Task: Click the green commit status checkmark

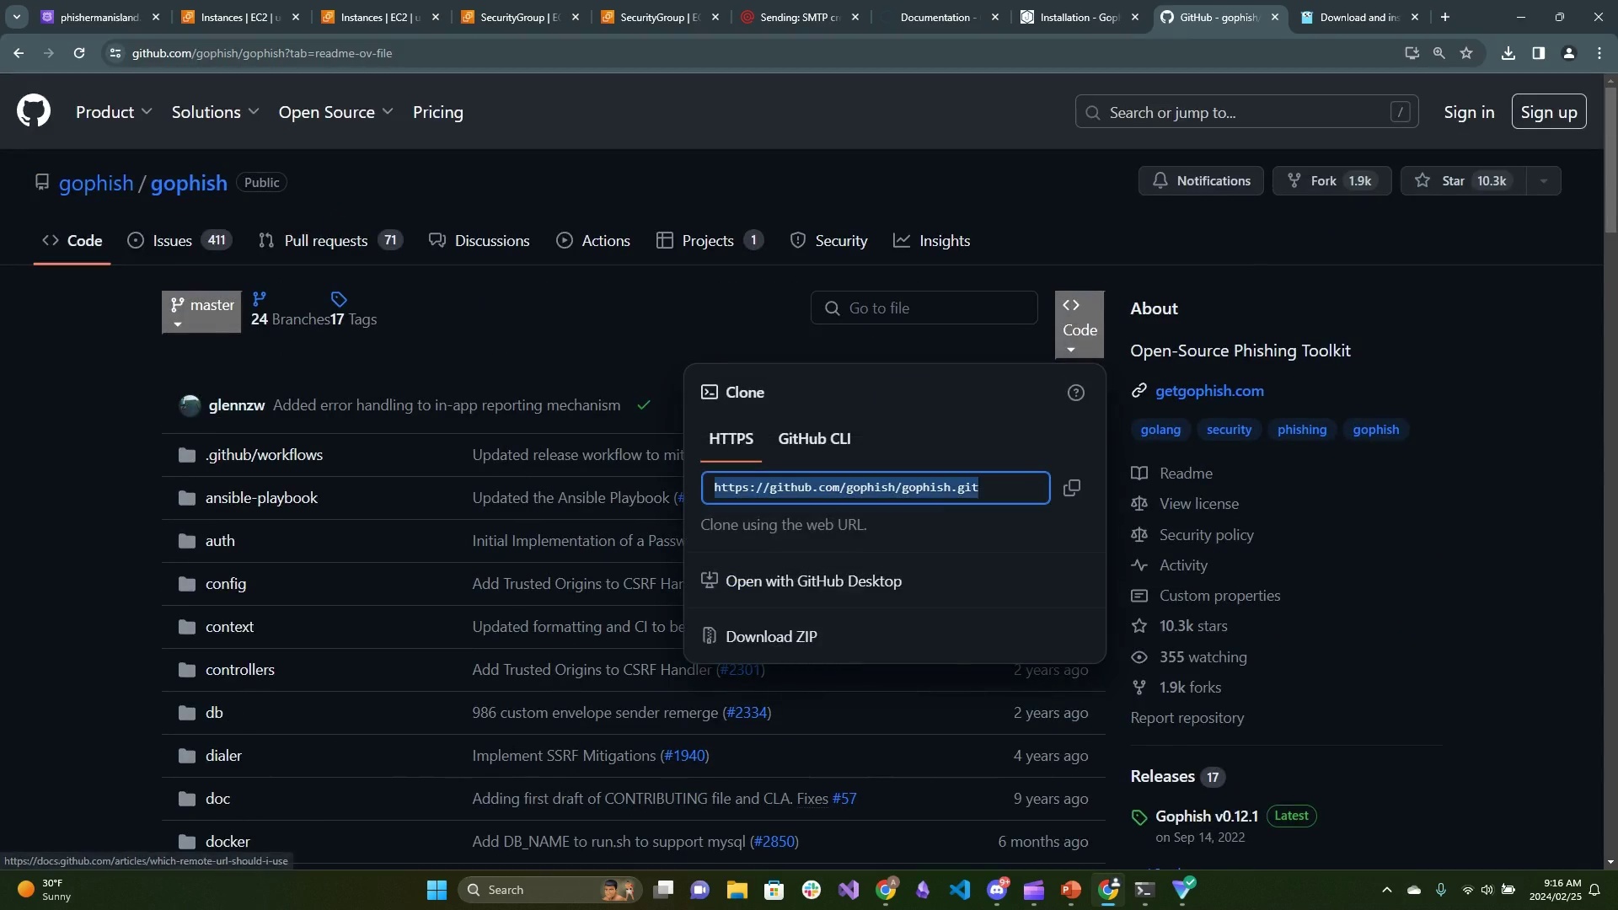Action: click(644, 405)
